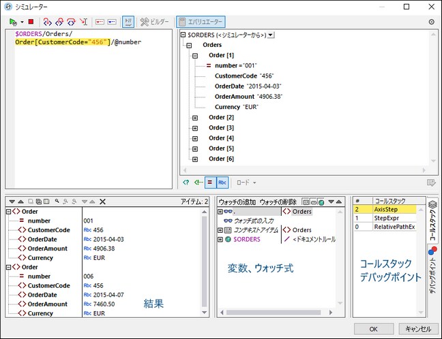Click the X delete icon in results toolbar
This screenshot has width=442, height=339.
coord(102,201)
